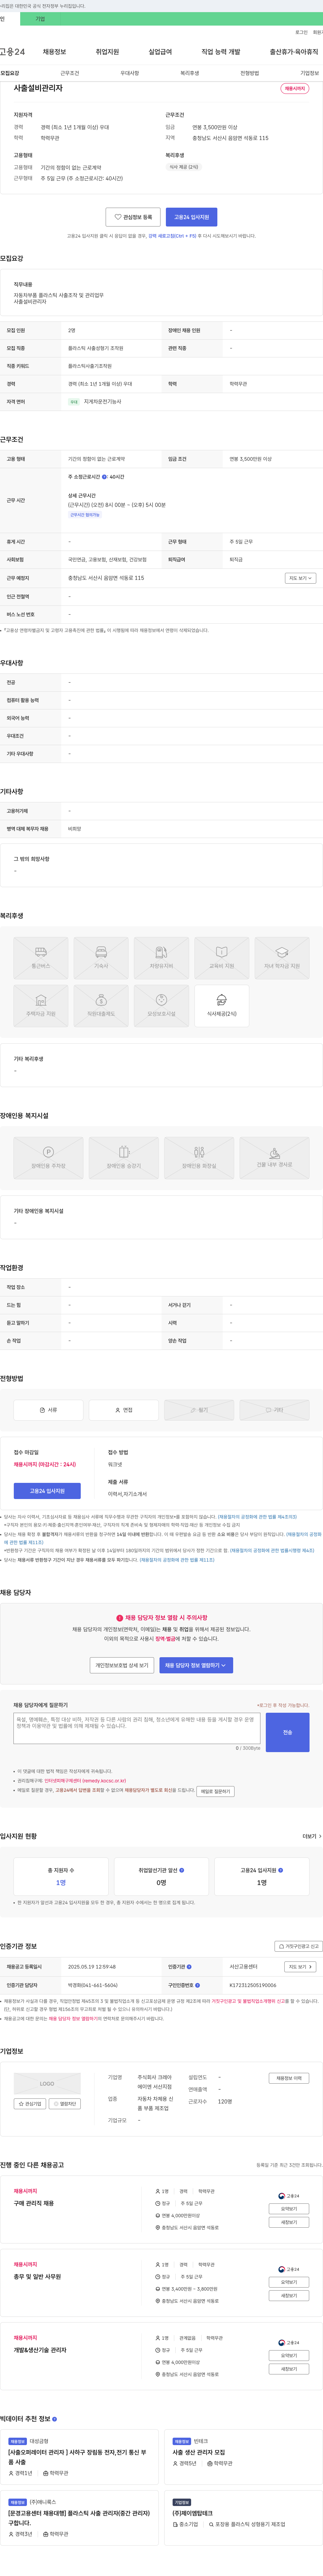
Task: Open 지도 보기 for 서산고용센터
Action: [300, 1966]
